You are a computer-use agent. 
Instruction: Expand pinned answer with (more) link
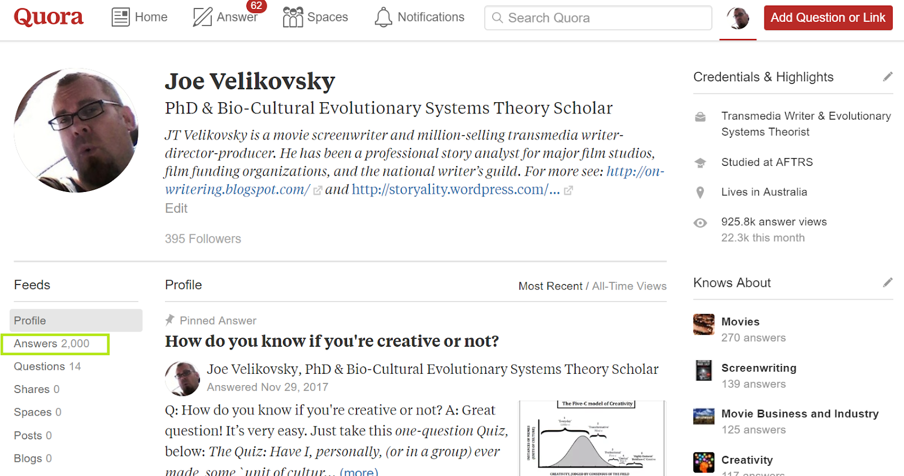(359, 471)
